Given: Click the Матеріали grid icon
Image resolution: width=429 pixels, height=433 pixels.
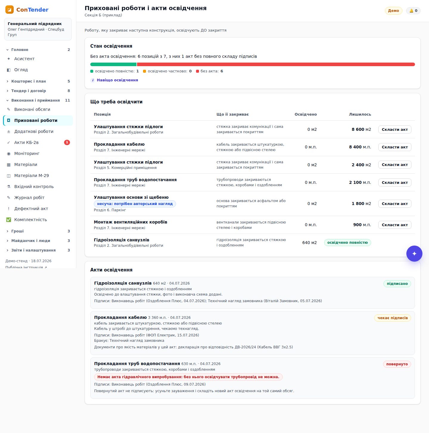Looking at the screenshot, I should click(9, 164).
